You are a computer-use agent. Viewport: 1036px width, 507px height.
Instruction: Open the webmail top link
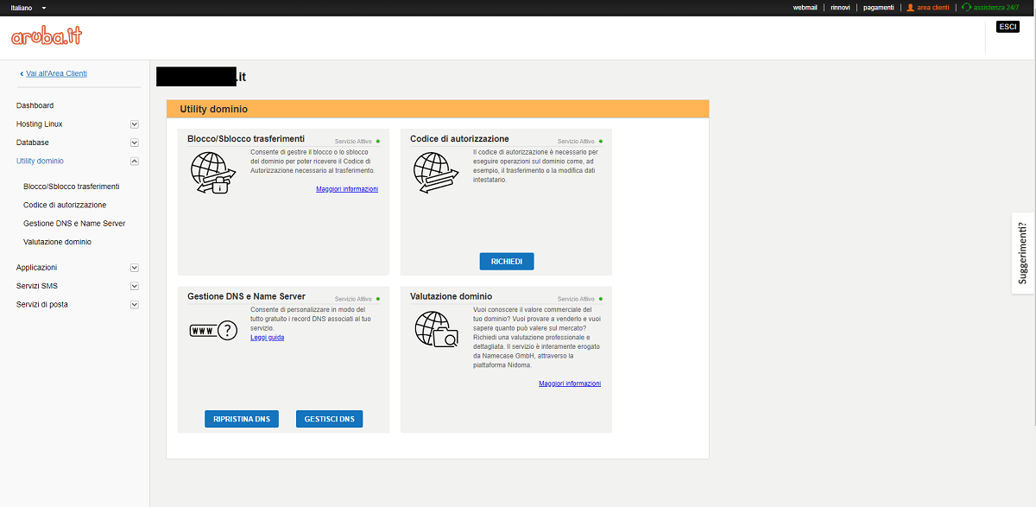806,7
